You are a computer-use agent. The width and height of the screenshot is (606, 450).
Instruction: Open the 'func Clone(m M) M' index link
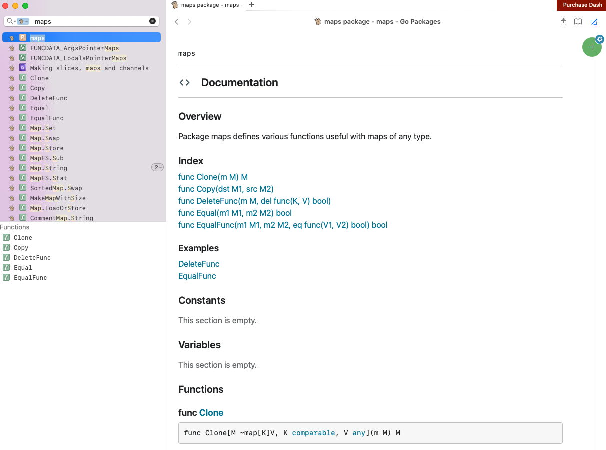coord(213,177)
